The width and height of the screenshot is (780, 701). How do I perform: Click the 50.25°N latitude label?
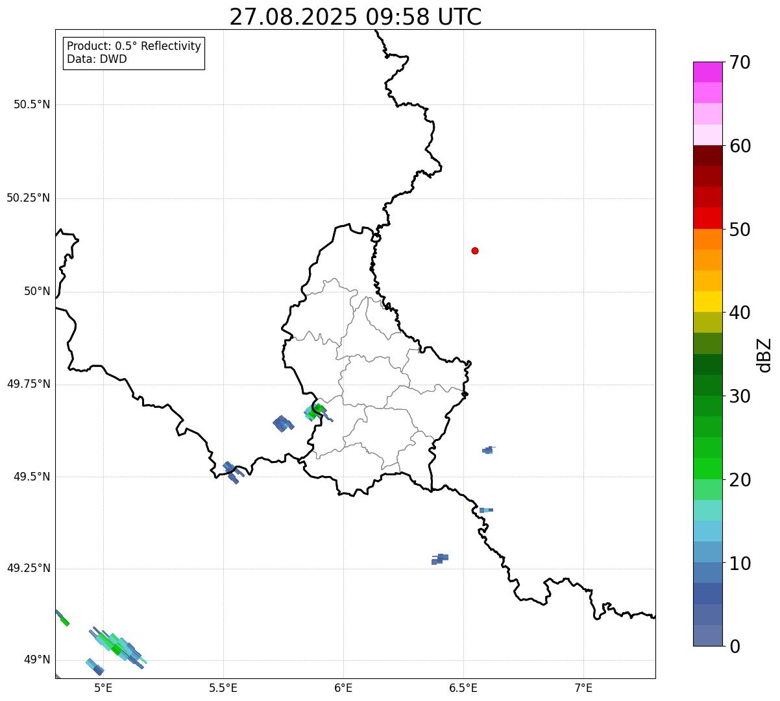click(28, 198)
